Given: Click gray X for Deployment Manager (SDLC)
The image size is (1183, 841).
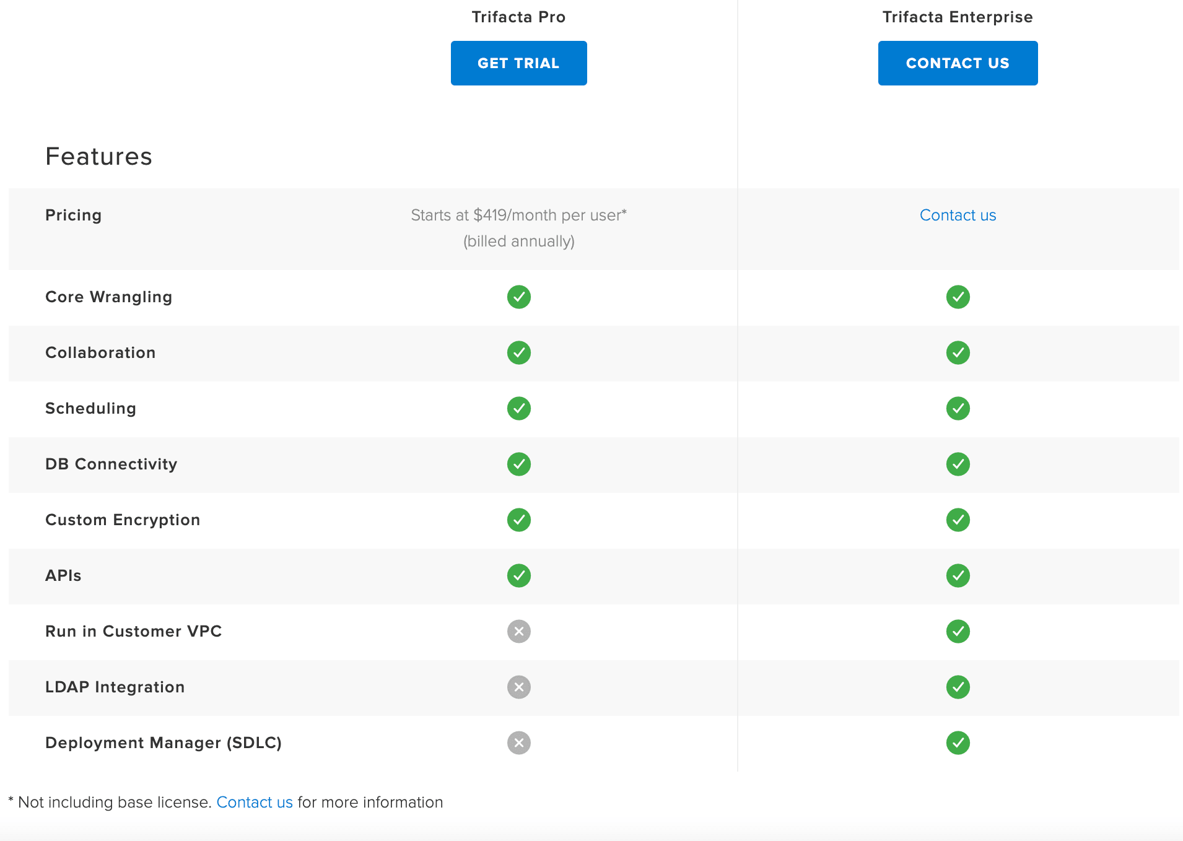Looking at the screenshot, I should pos(519,743).
